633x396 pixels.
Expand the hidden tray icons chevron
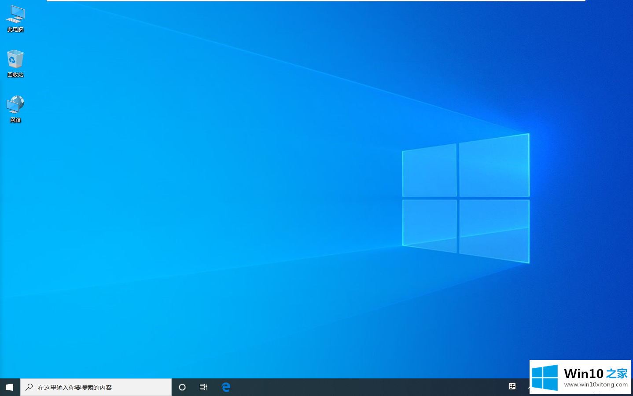coord(529,387)
